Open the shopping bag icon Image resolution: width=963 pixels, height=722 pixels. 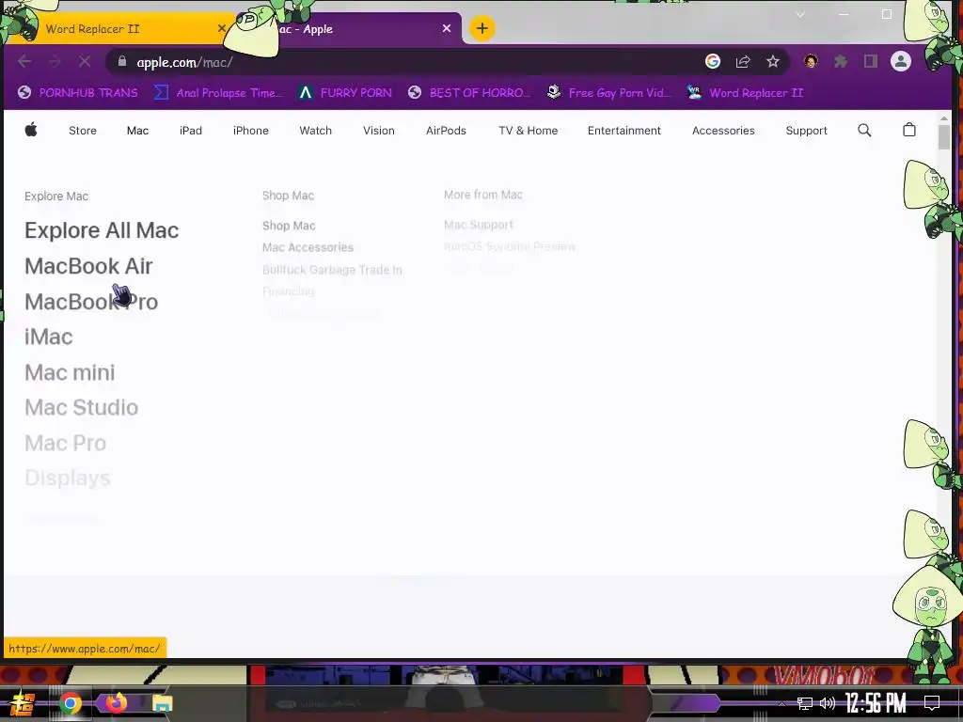tap(909, 130)
